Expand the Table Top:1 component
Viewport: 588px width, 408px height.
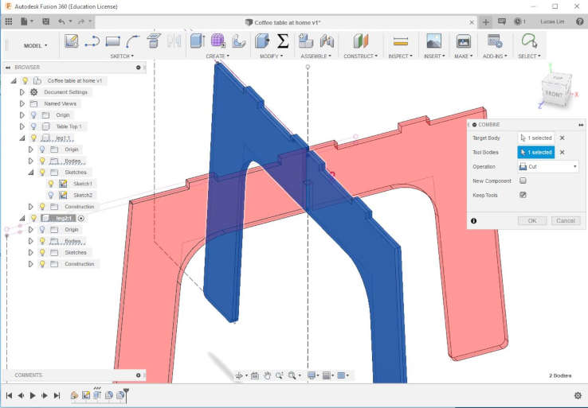22,126
